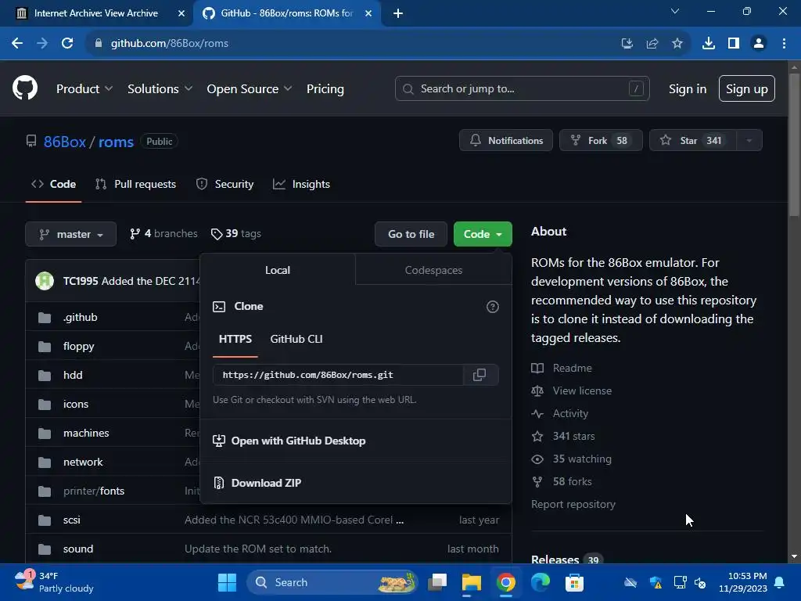Open Microsoft Edge from taskbar
The height and width of the screenshot is (601, 801).
click(x=540, y=582)
